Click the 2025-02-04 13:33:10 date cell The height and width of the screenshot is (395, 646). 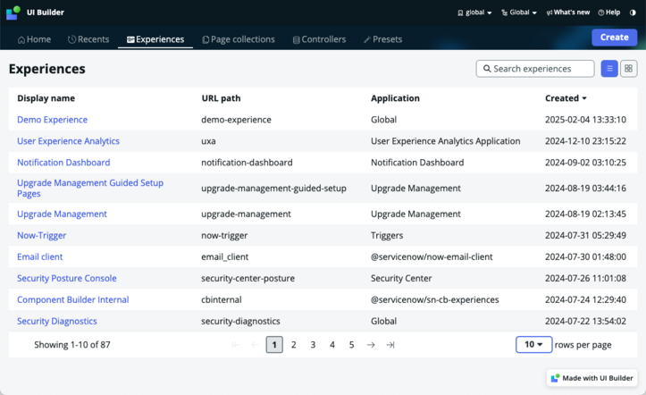585,120
